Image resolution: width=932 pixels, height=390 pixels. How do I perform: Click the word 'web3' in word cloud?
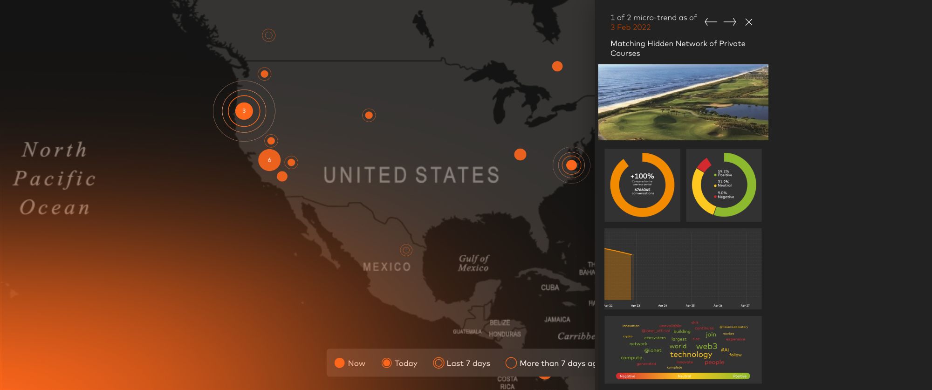706,346
